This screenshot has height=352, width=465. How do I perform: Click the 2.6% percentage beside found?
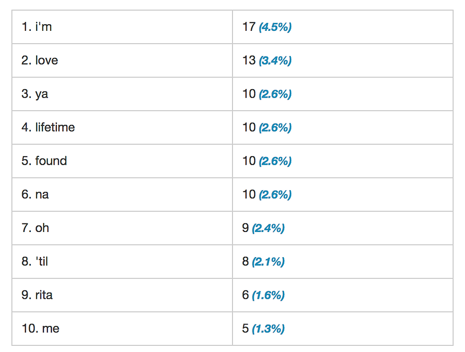[275, 161]
